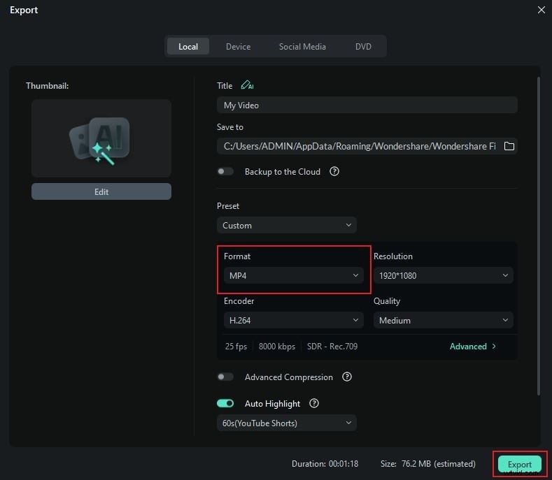
Task: Disable the Auto Highlight toggle
Action: (x=225, y=403)
